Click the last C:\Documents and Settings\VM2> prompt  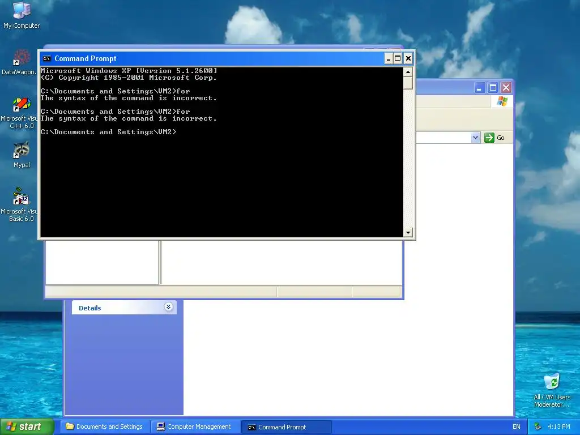click(x=108, y=132)
